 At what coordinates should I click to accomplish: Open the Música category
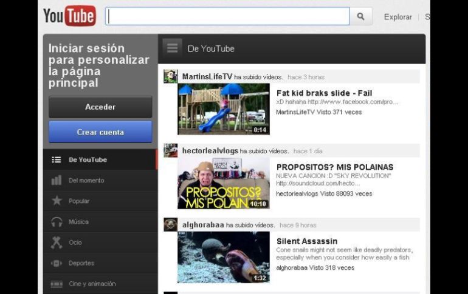click(100, 222)
